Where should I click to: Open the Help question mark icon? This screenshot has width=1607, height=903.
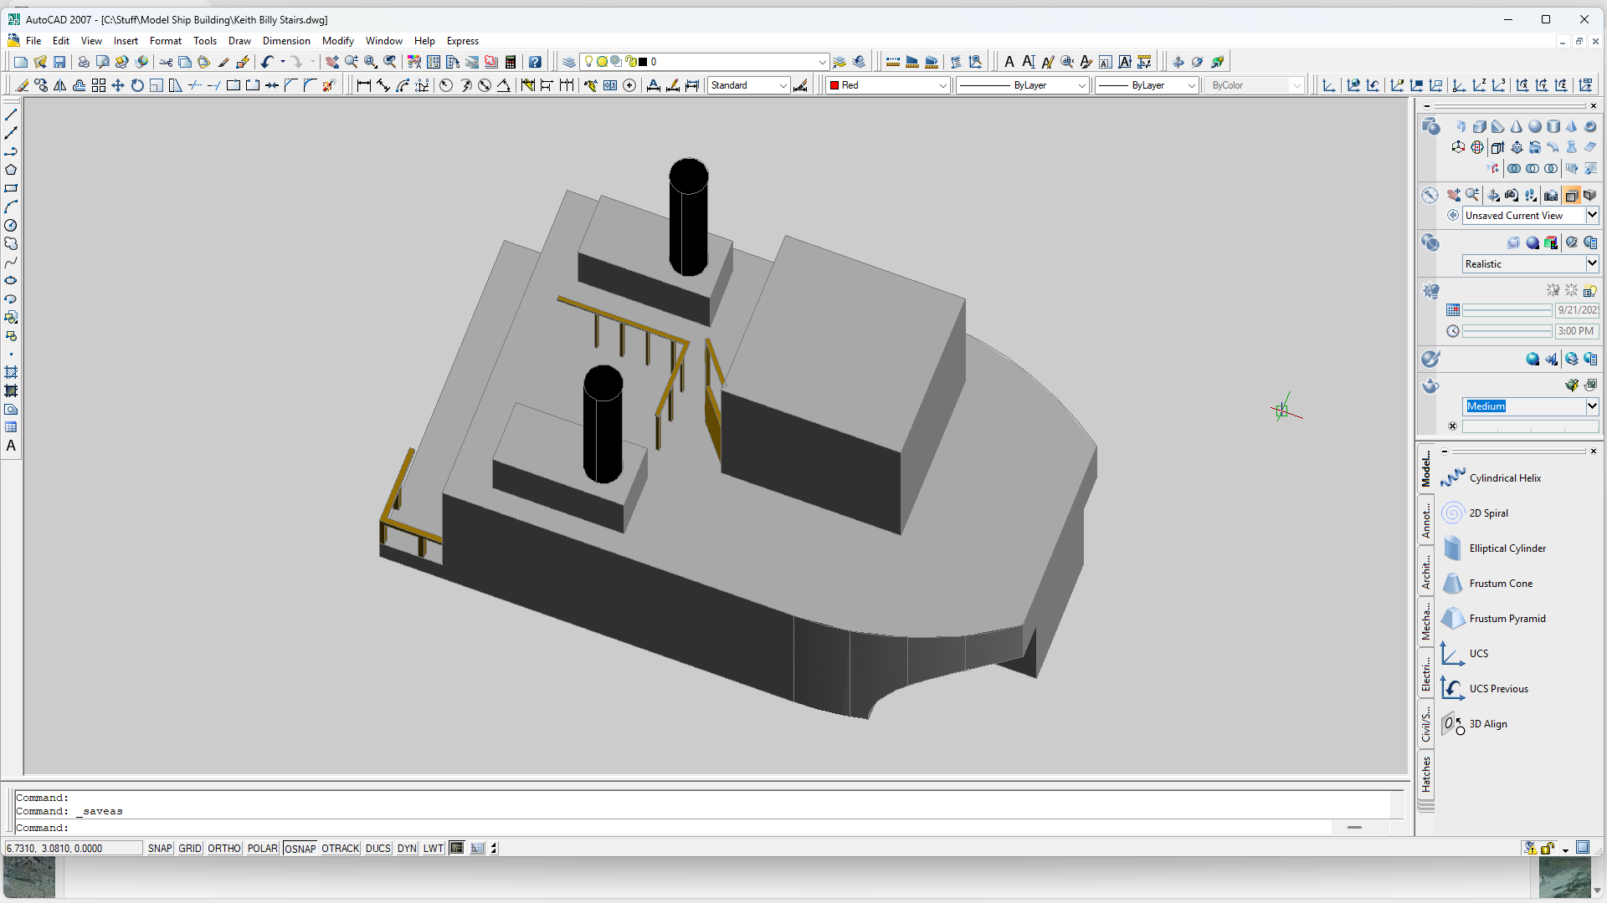[535, 62]
